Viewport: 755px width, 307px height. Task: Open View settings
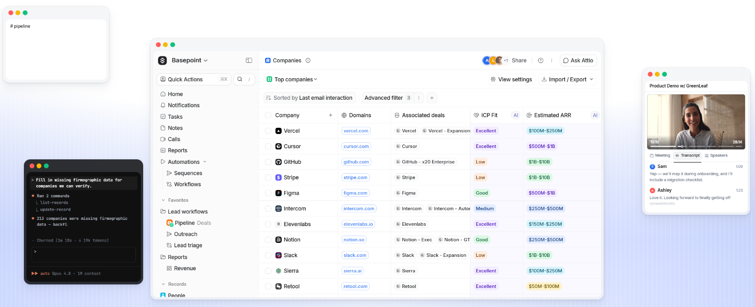[x=511, y=79]
